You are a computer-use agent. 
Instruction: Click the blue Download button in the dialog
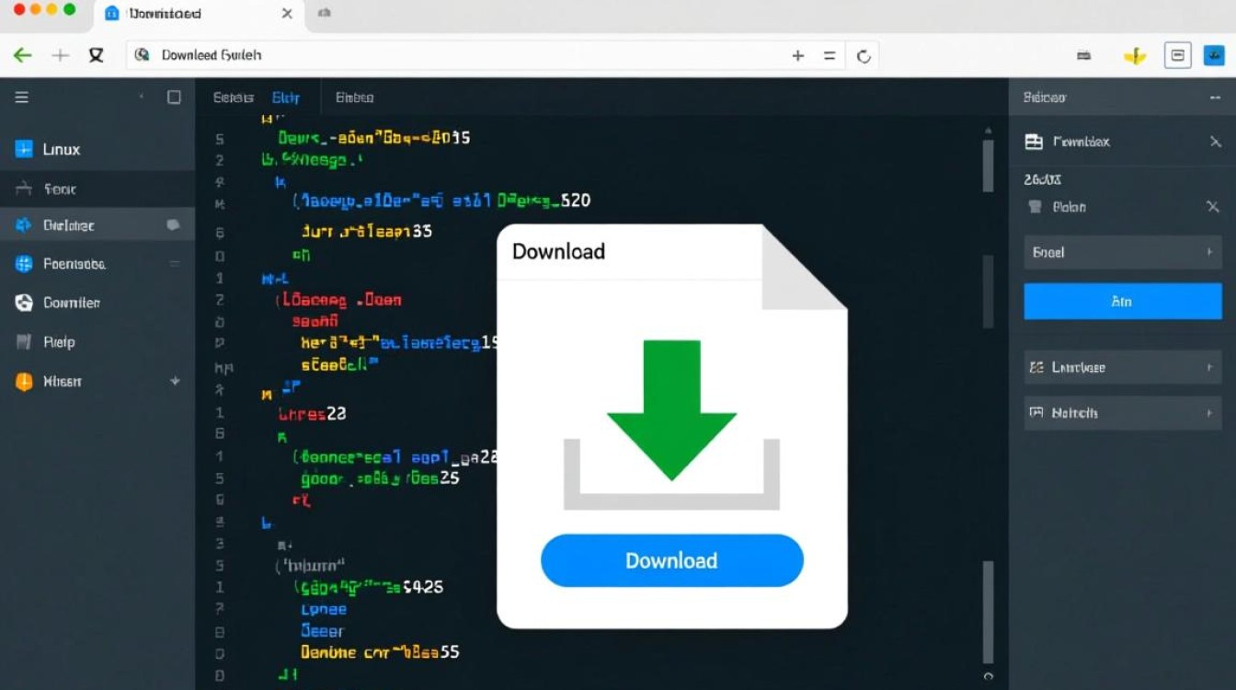tap(671, 560)
